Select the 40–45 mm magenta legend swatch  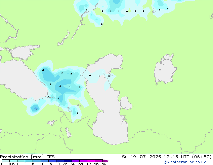point(91,161)
